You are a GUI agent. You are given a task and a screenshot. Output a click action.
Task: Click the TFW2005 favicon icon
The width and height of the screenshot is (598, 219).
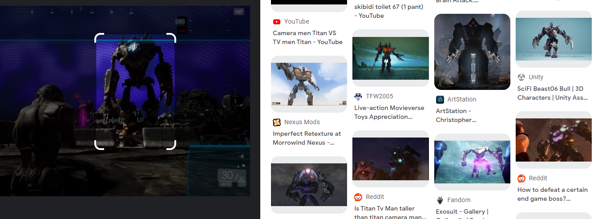point(358,96)
